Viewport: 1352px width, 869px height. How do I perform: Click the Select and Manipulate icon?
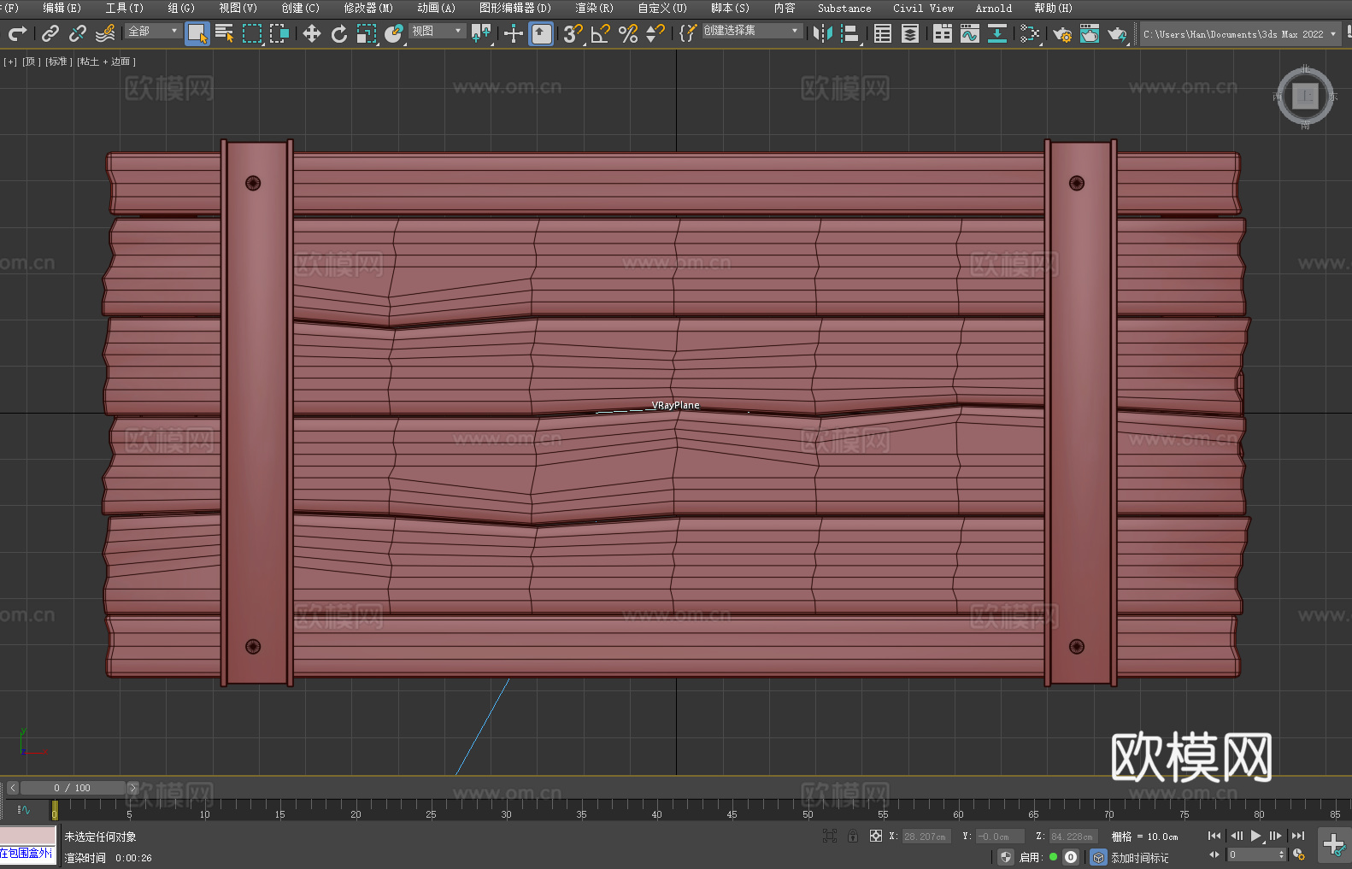coord(514,33)
